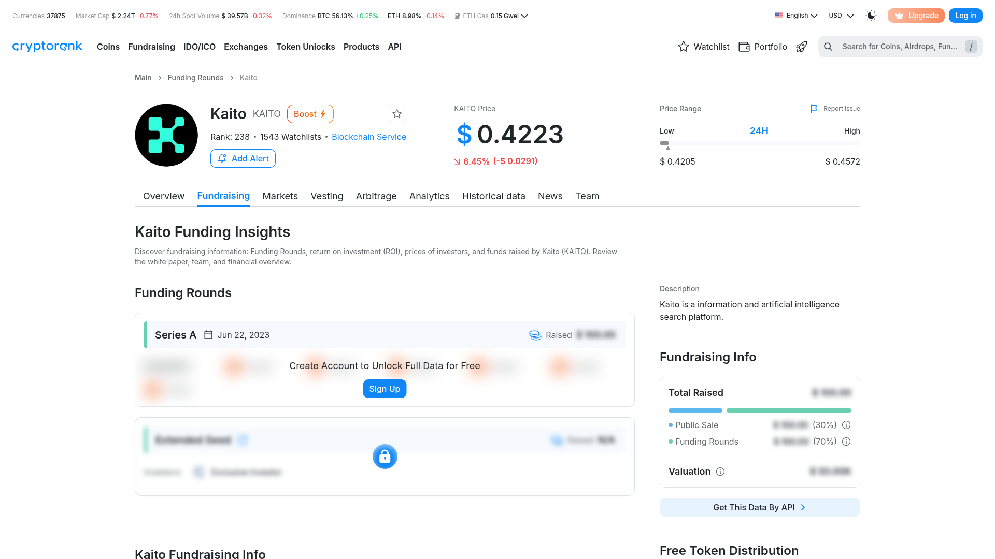
Task: Switch to the Vesting tab
Action: 327,196
